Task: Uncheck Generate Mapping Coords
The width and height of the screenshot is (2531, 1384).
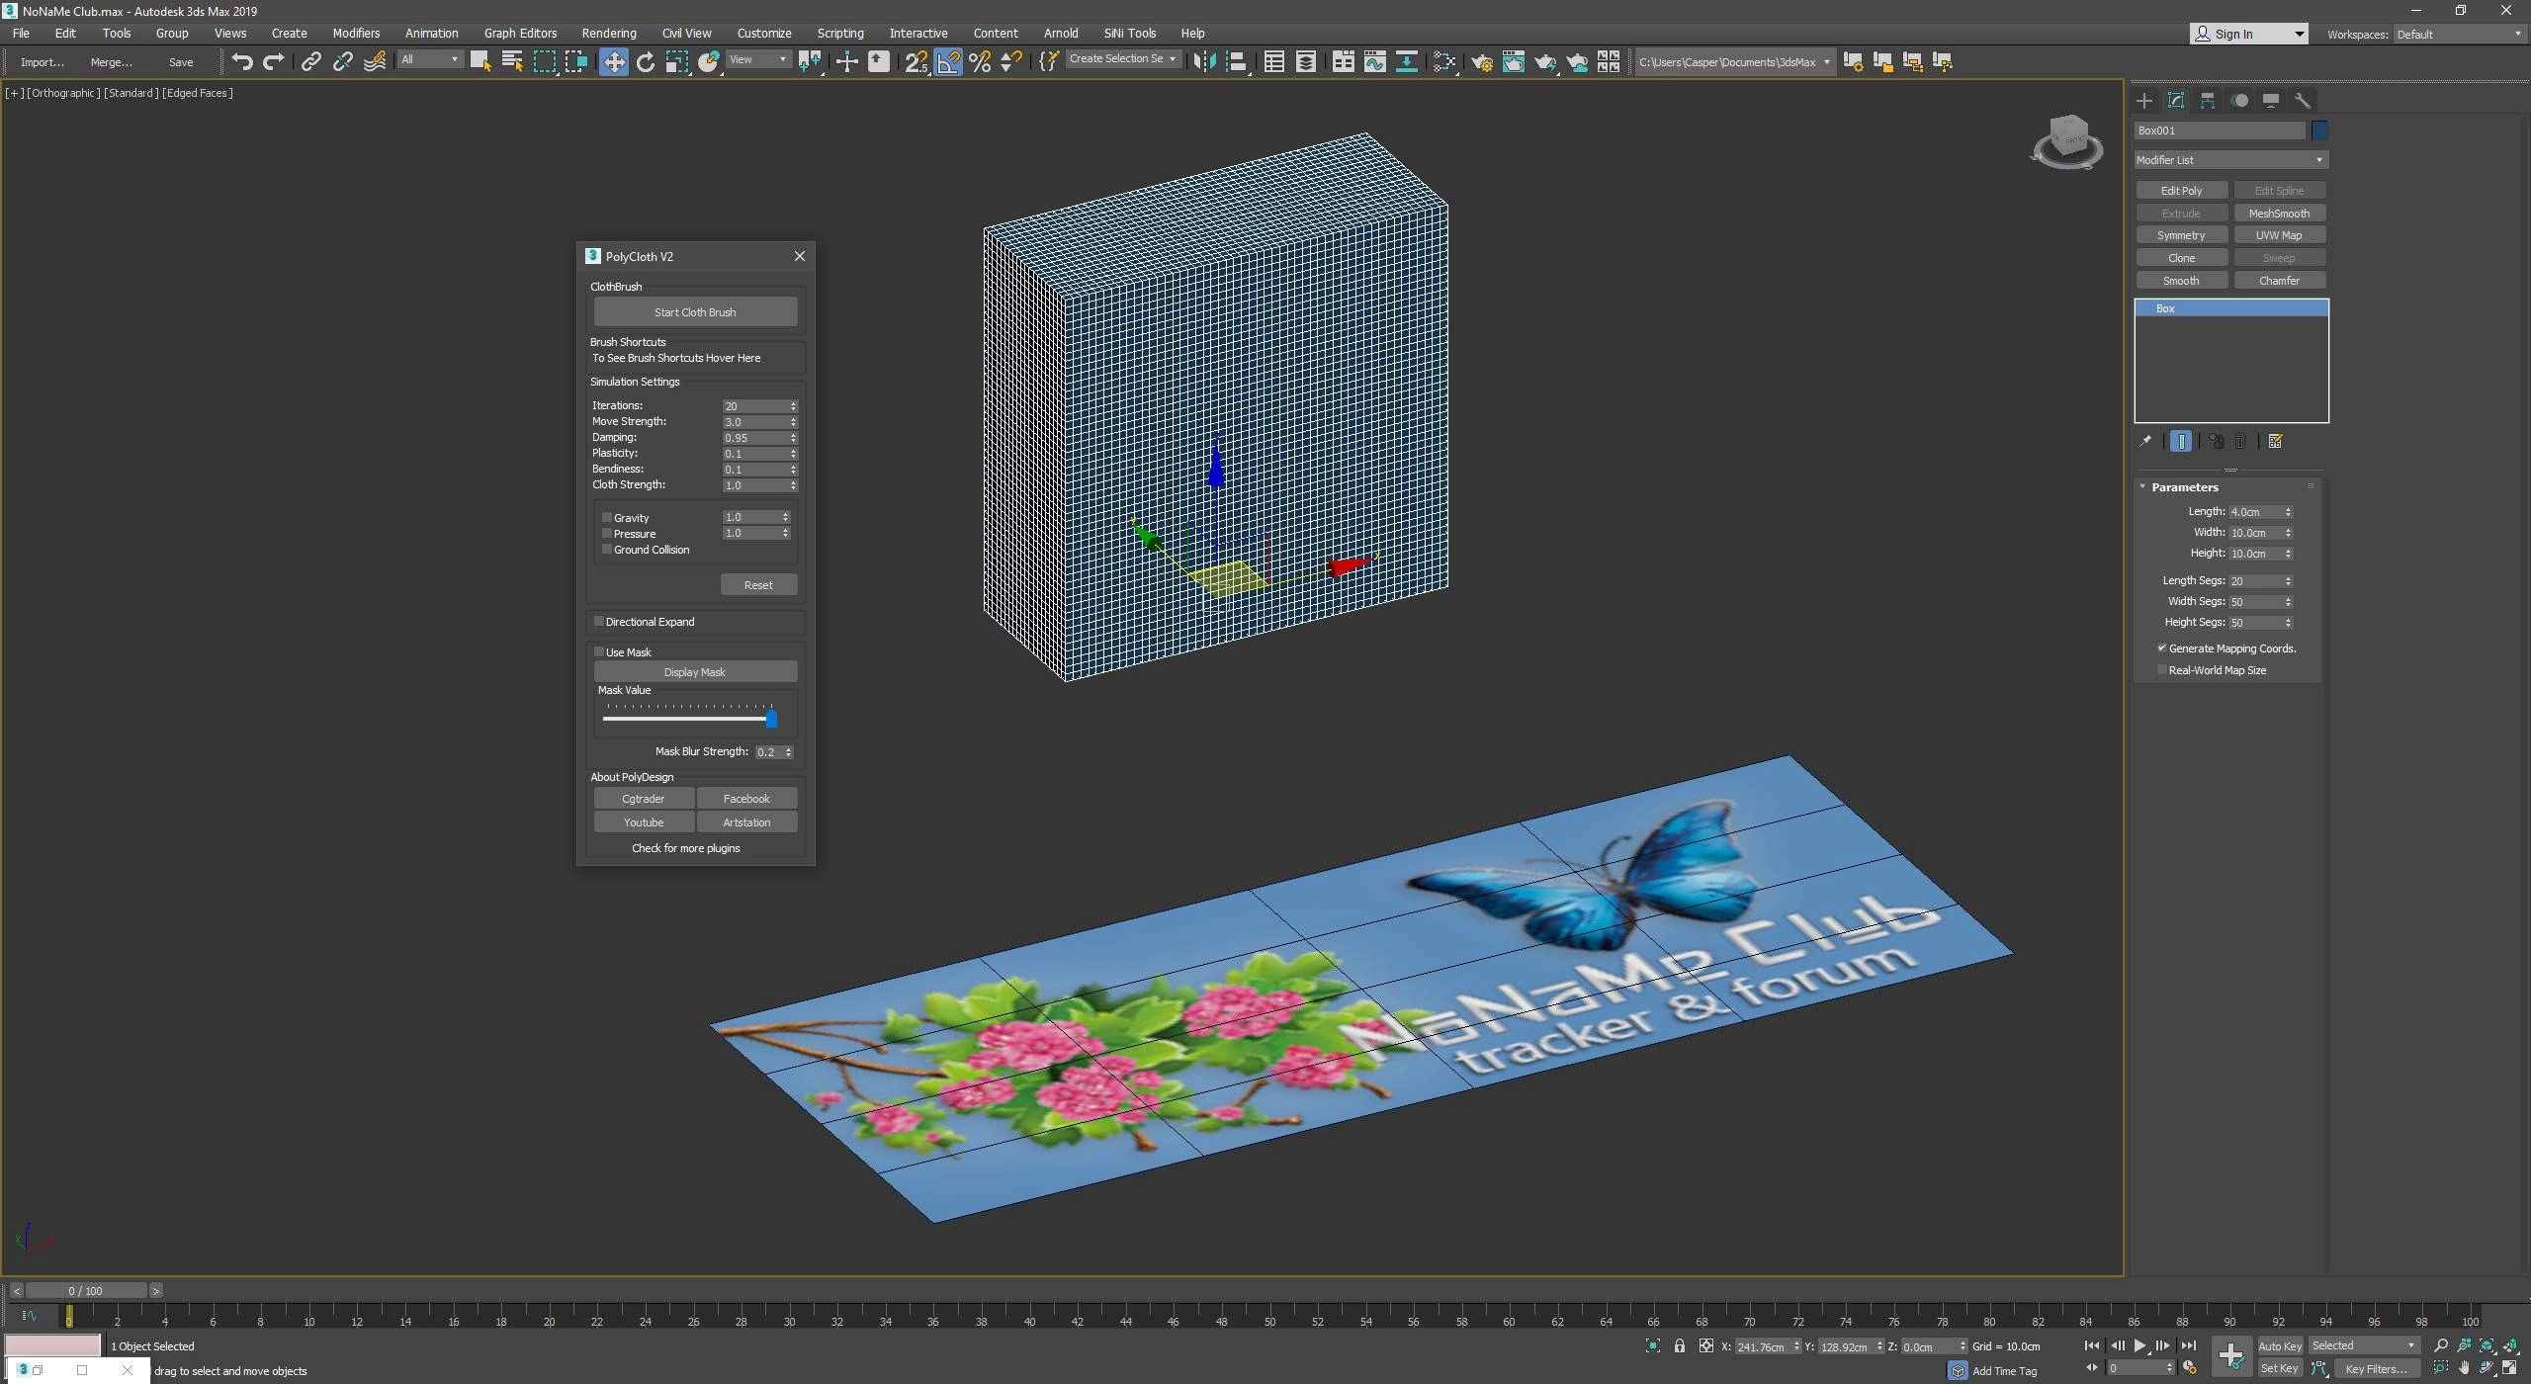Action: tap(2162, 648)
